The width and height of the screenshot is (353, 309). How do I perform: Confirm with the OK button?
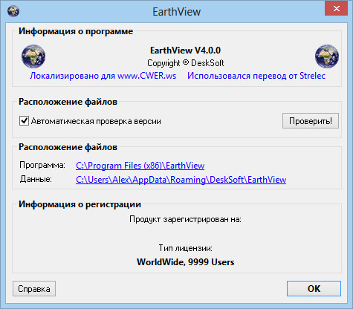tap(314, 289)
